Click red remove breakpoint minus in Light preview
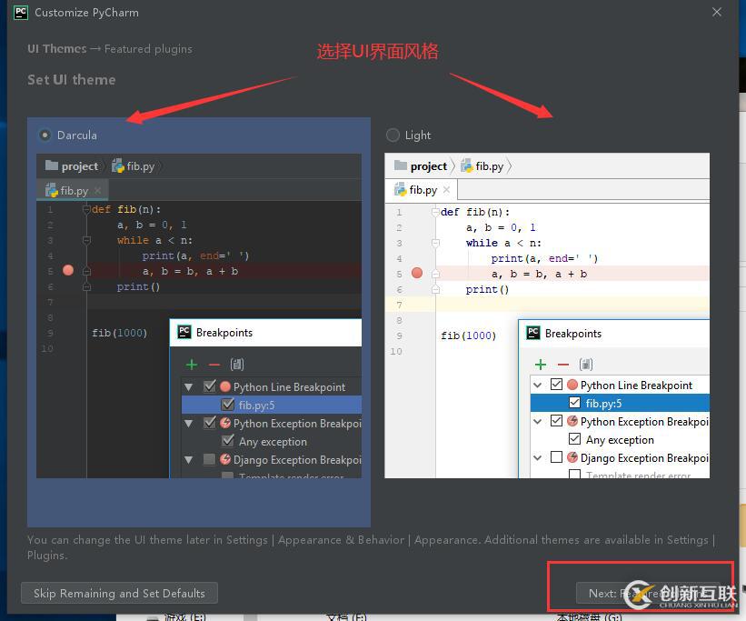 [x=563, y=365]
